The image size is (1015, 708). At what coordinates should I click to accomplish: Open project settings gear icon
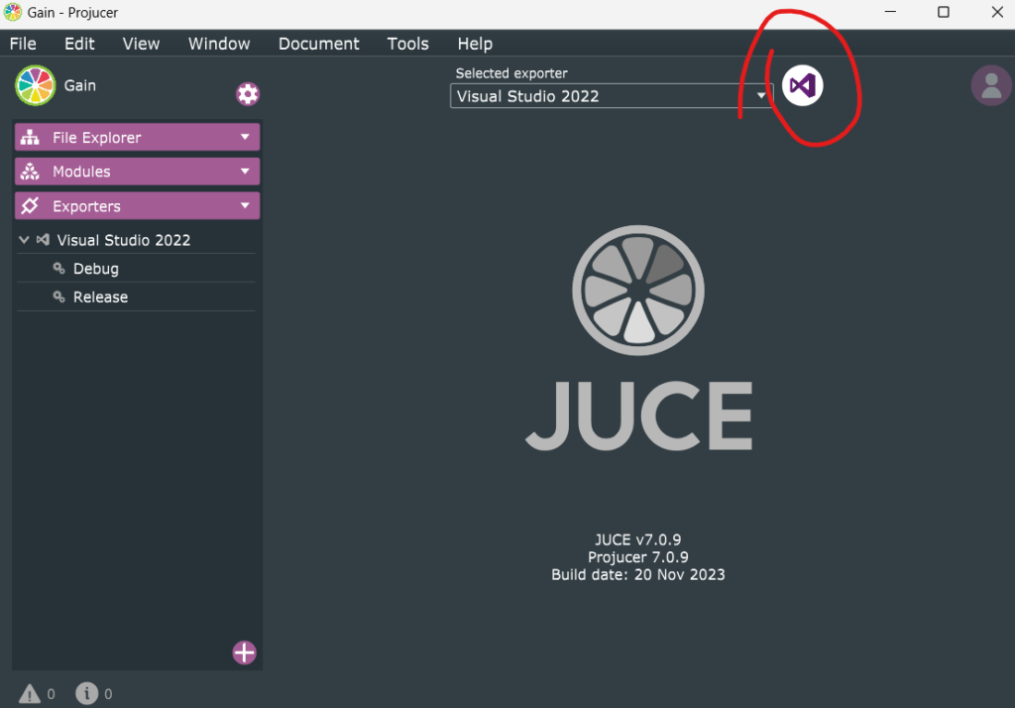tap(247, 94)
